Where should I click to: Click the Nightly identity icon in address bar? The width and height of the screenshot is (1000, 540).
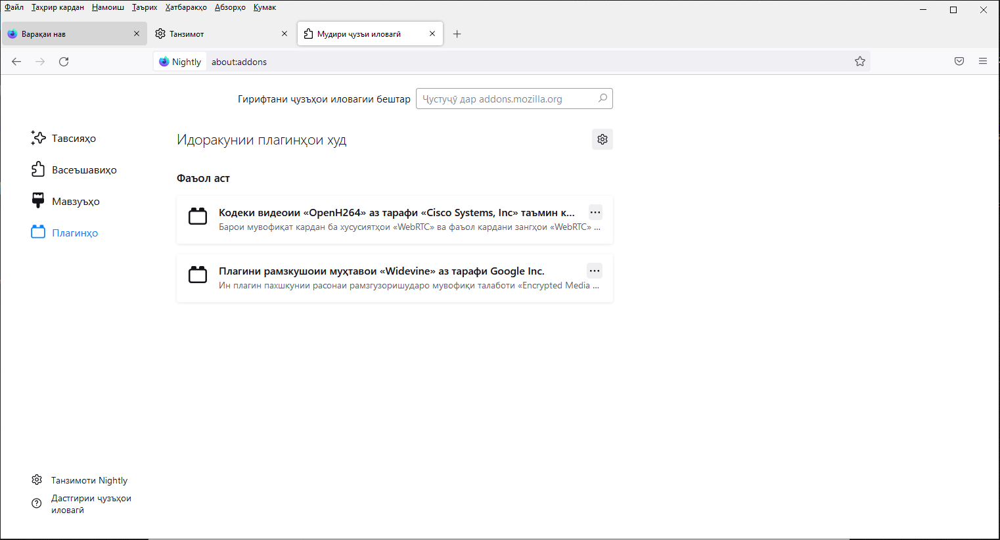click(x=180, y=62)
